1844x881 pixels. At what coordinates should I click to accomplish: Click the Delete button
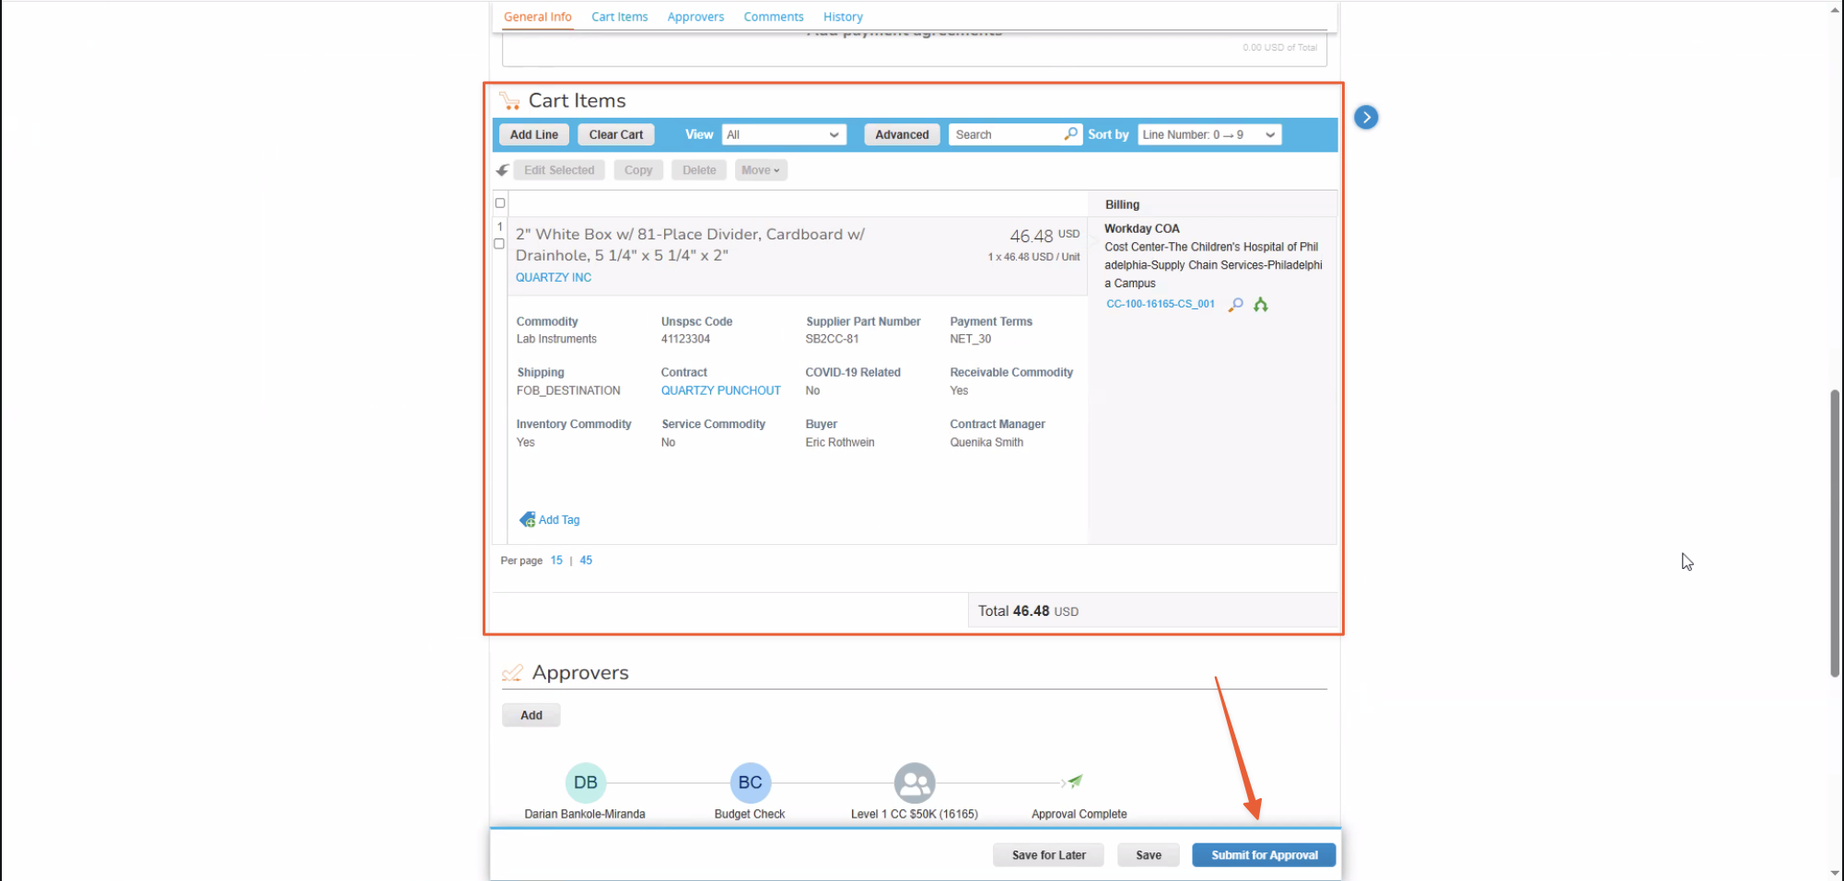coord(699,170)
